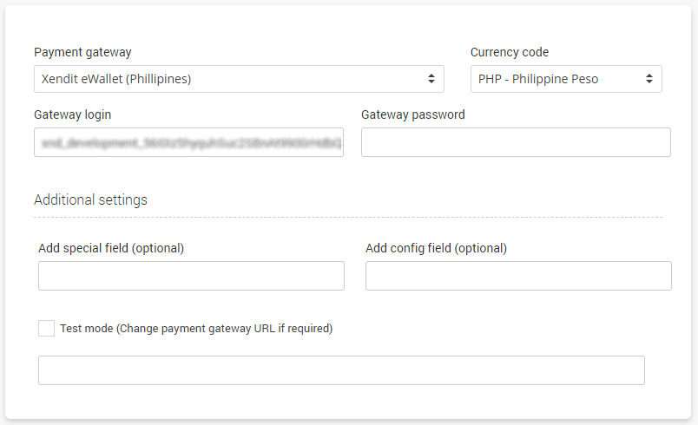The height and width of the screenshot is (425, 698).
Task: Click the Payment gateway label
Action: (x=82, y=52)
